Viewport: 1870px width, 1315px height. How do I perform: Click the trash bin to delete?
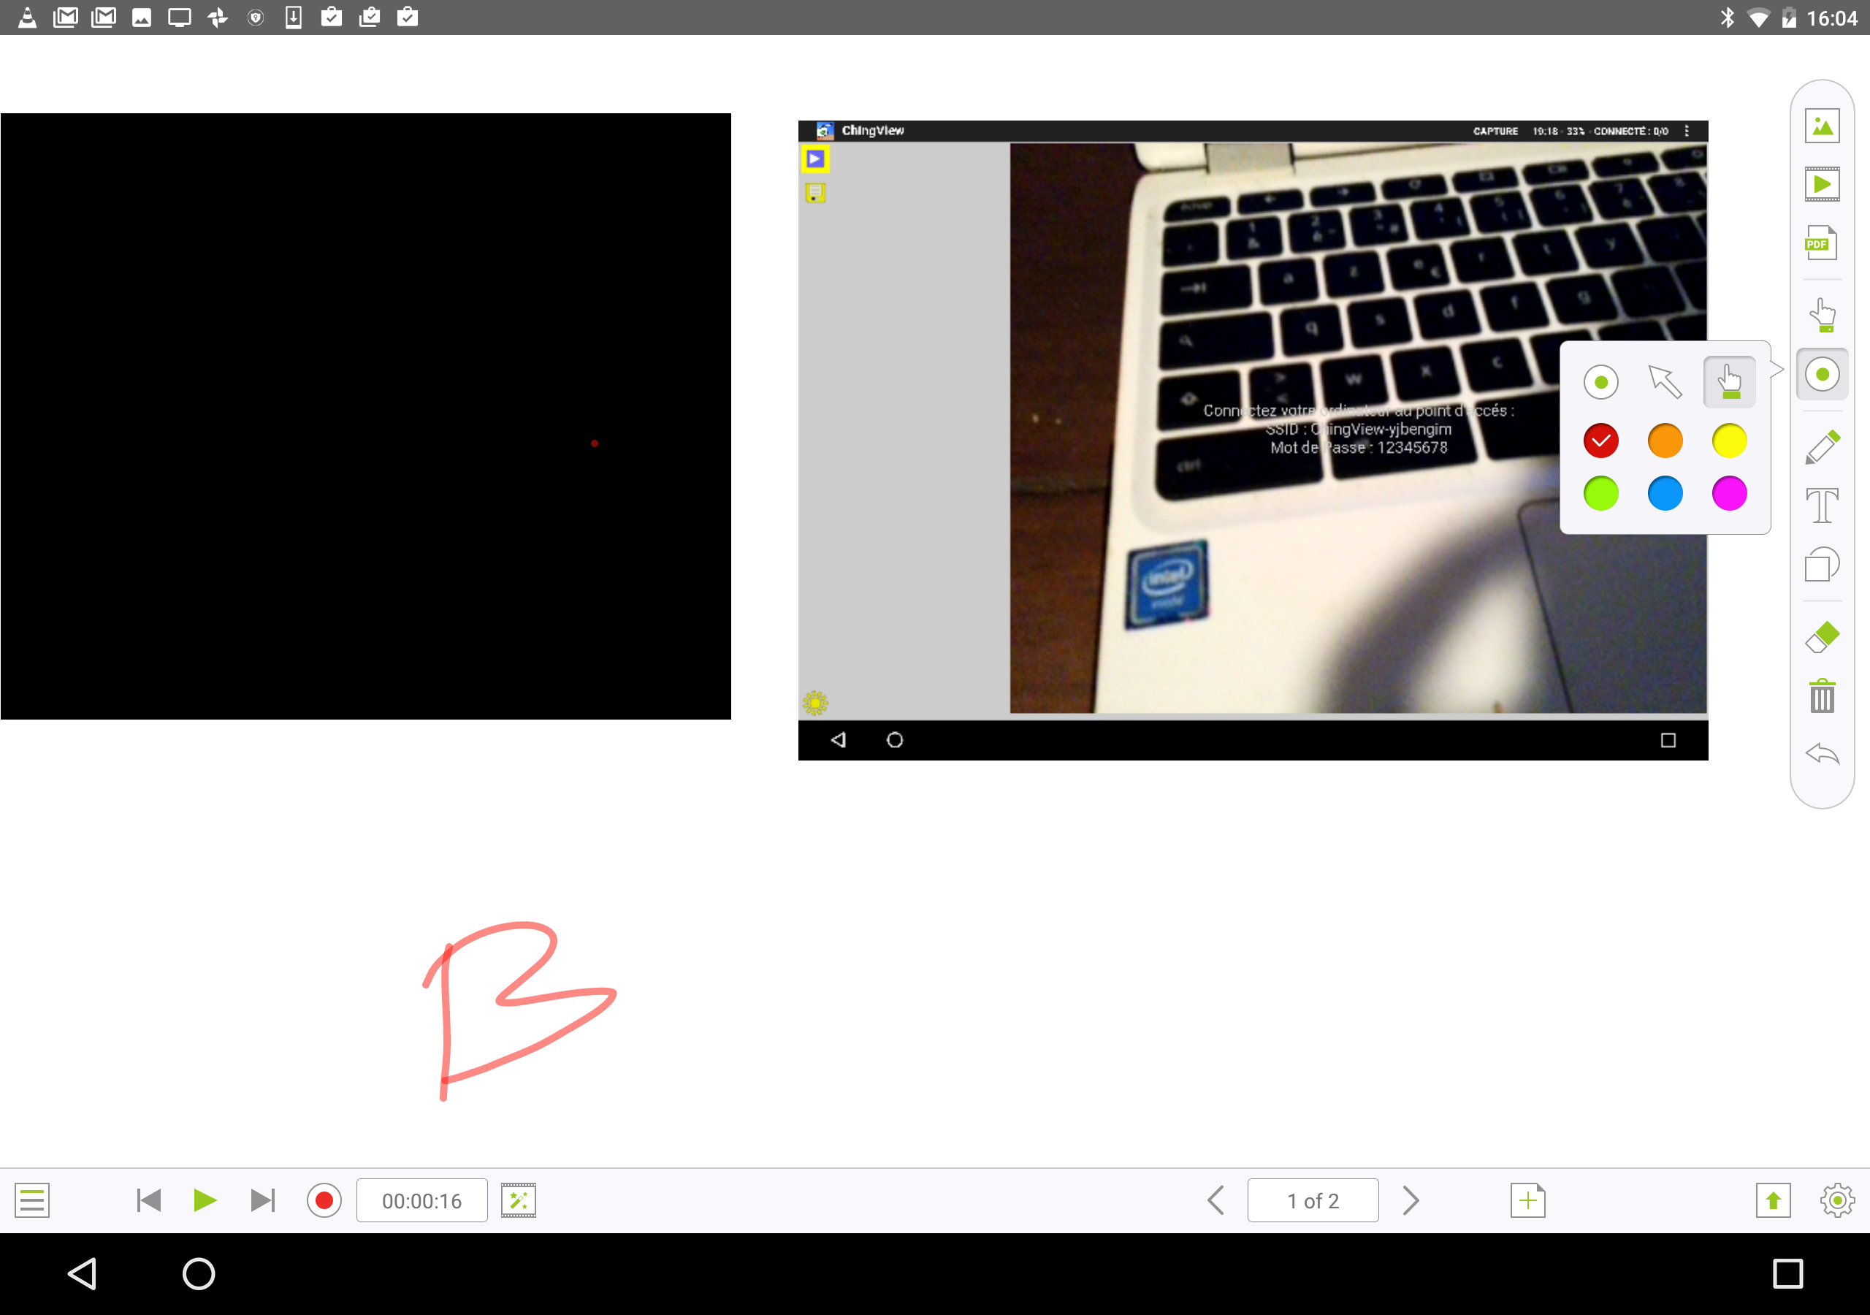(x=1822, y=695)
